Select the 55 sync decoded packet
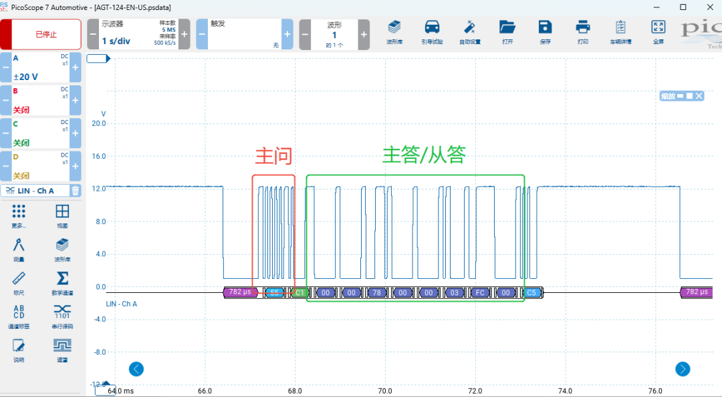The image size is (722, 397). (x=275, y=292)
